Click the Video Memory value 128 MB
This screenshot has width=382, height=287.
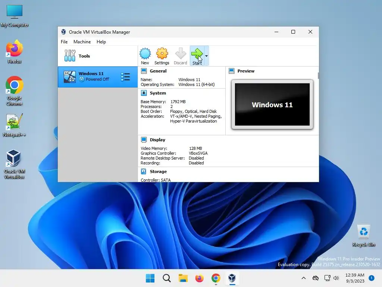coord(195,148)
